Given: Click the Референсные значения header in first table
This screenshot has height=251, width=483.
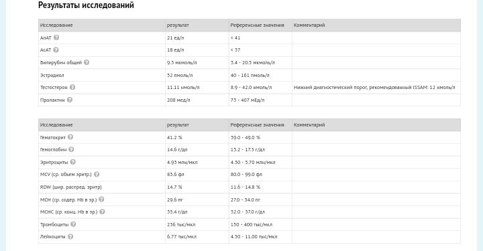Looking at the screenshot, I should [x=257, y=25].
